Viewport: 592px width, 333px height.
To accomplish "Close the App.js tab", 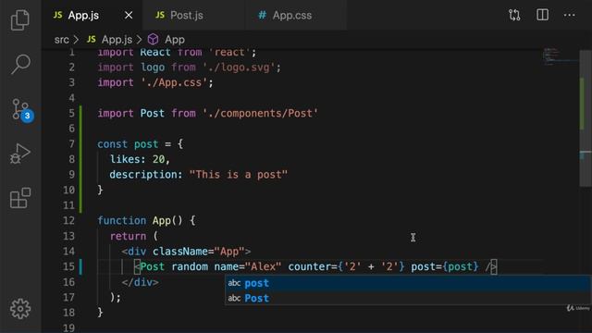I will click(129, 15).
